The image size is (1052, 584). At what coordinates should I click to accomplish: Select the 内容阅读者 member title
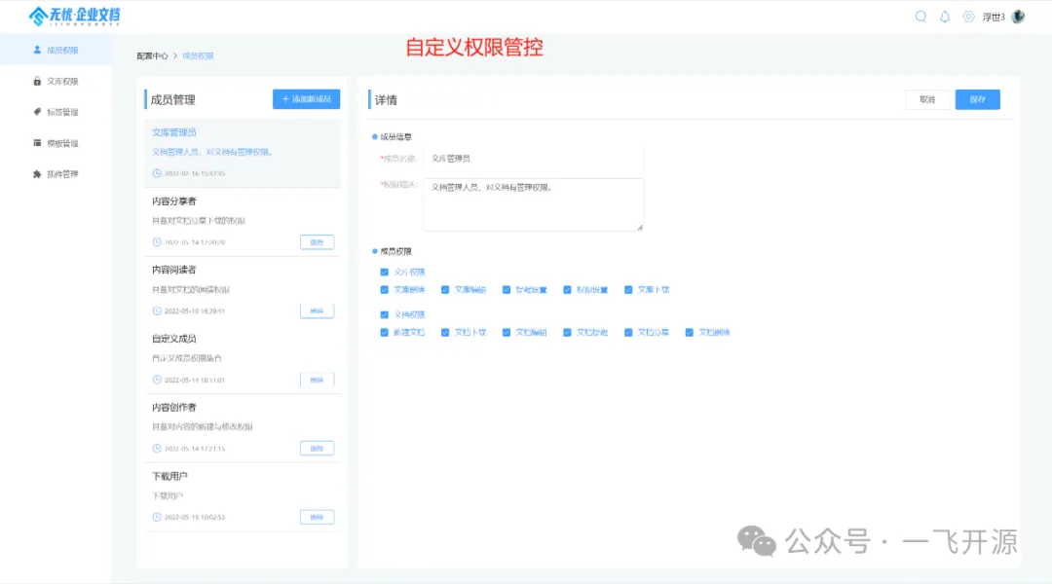click(173, 270)
